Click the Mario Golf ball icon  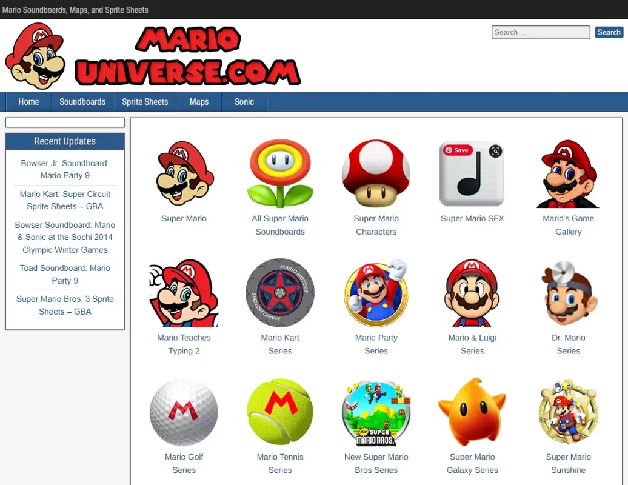184,412
